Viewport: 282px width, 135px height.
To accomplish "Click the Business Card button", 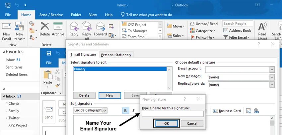I will (227, 111).
